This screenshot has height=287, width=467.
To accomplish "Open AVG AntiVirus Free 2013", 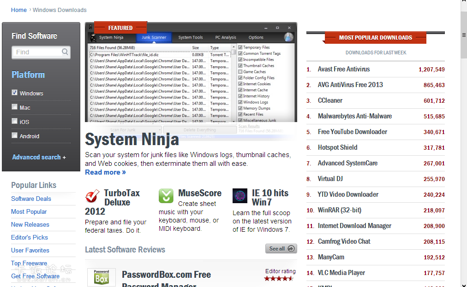I will 350,85.
